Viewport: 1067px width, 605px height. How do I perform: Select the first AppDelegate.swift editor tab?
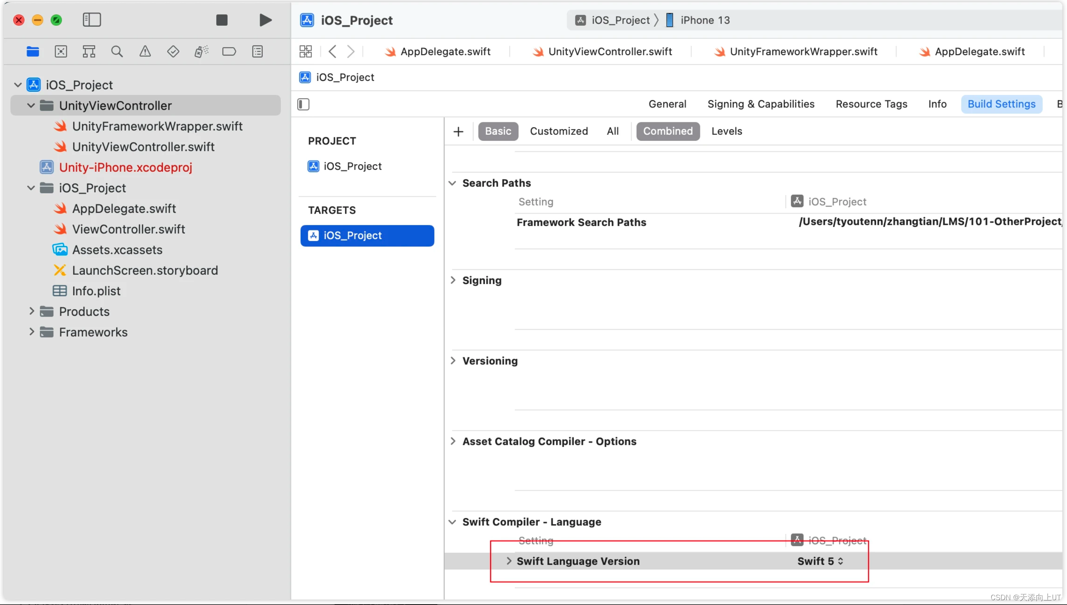[438, 51]
